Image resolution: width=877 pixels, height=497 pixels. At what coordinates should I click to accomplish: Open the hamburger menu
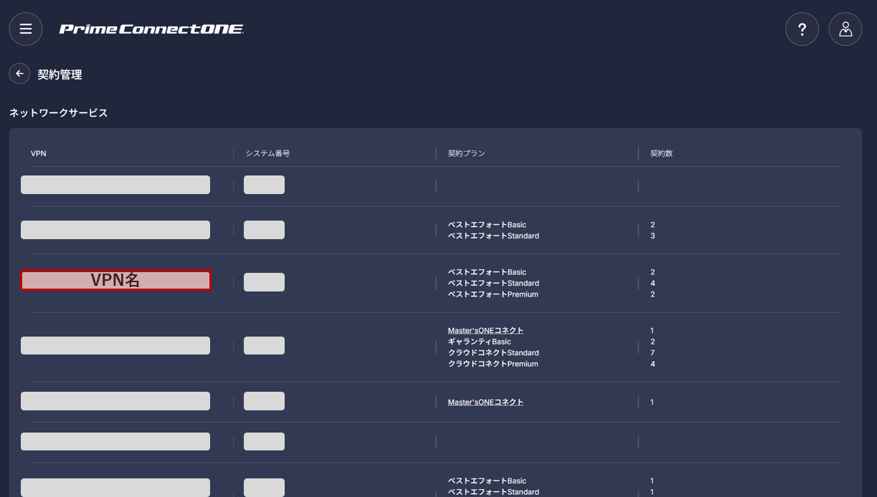coord(26,29)
